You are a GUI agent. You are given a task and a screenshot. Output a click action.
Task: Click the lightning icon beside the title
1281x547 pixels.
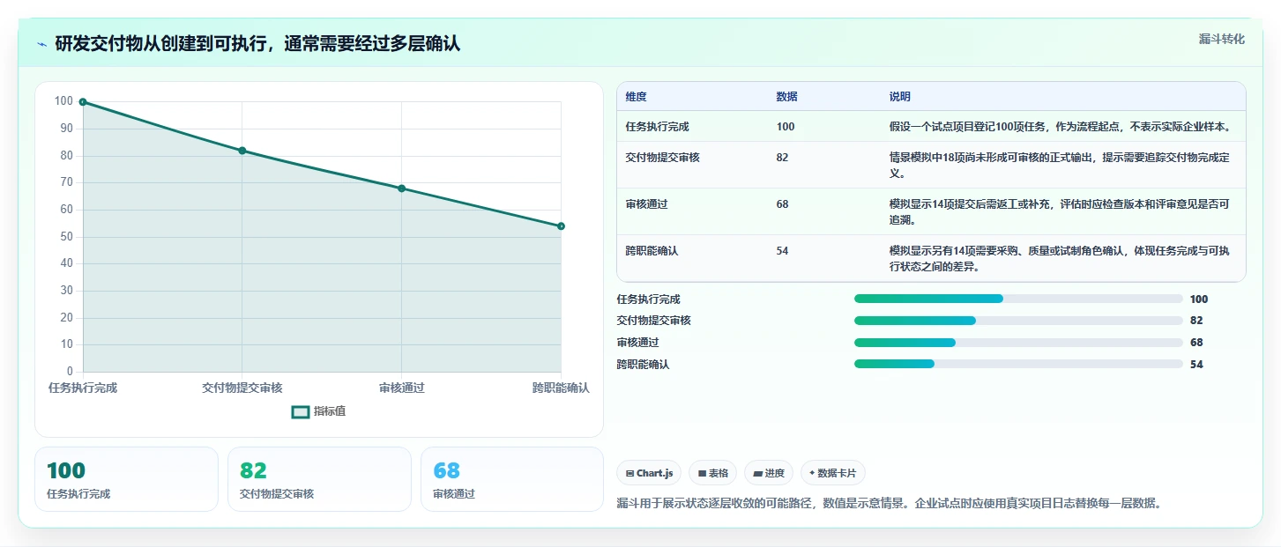[41, 44]
